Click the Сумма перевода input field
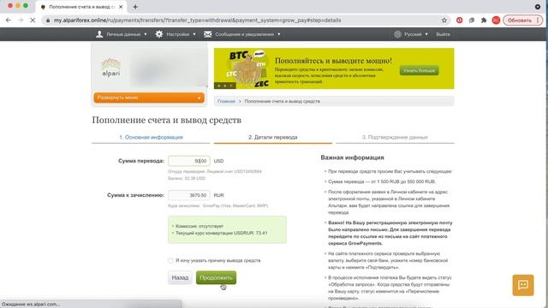The width and height of the screenshot is (548, 308). (189, 161)
